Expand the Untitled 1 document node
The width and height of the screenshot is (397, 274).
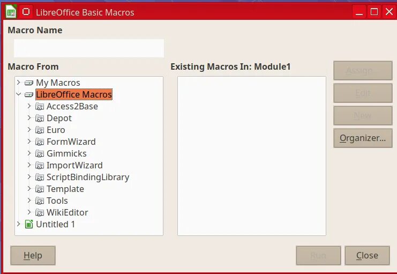18,224
